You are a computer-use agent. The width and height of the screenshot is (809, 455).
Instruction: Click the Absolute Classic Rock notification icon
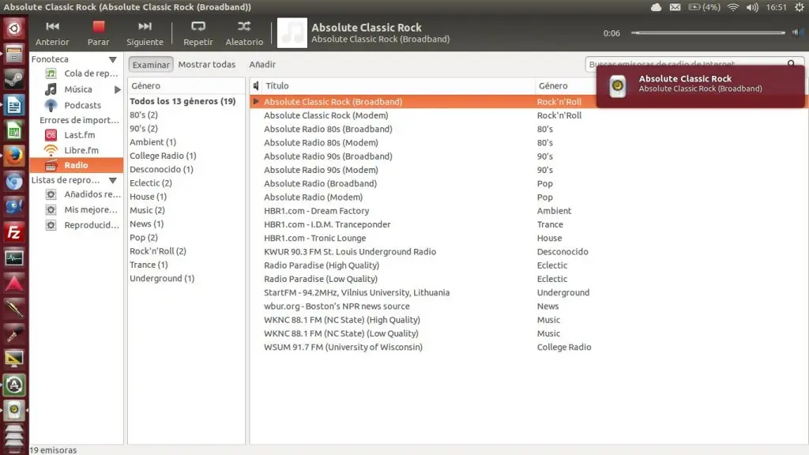(618, 86)
